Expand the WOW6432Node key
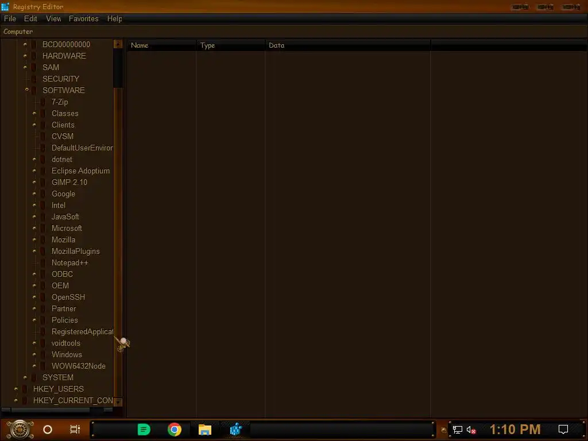This screenshot has width=588, height=441. pos(34,366)
